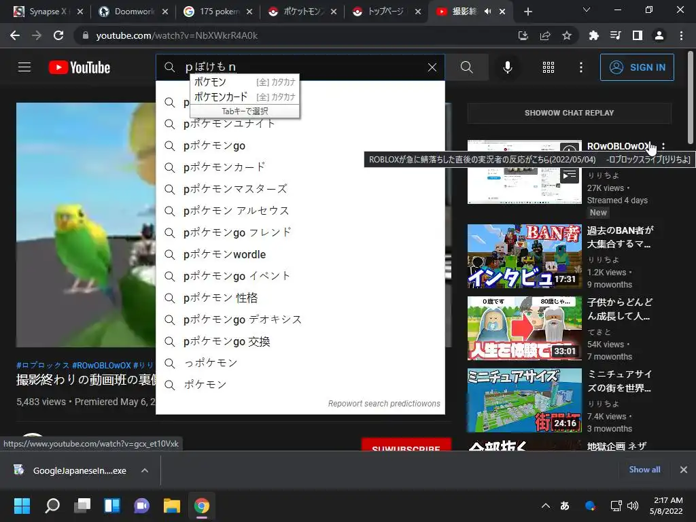The height and width of the screenshot is (522, 696).
Task: Share this page from address bar
Action: coord(545,35)
